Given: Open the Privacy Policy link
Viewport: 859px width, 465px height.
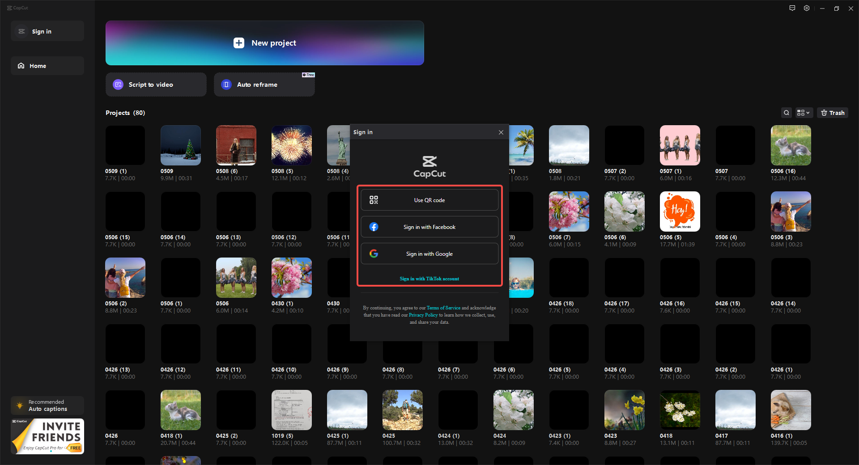Looking at the screenshot, I should pos(423,315).
